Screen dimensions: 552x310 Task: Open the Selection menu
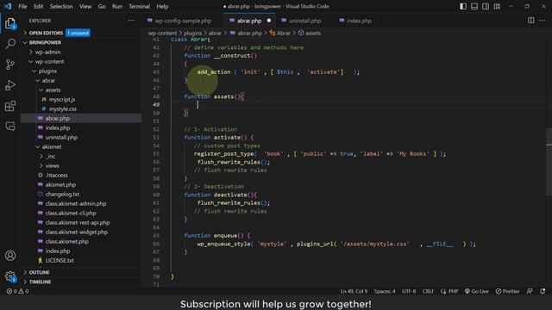(x=61, y=6)
